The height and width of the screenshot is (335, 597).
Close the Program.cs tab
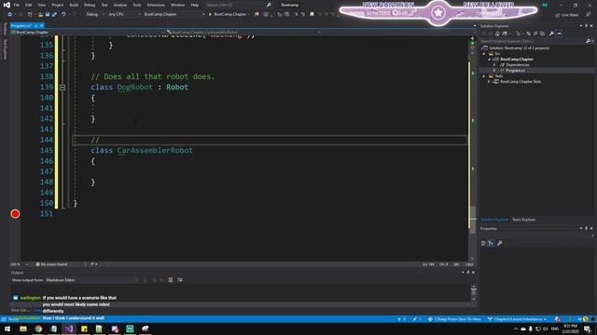[41, 26]
